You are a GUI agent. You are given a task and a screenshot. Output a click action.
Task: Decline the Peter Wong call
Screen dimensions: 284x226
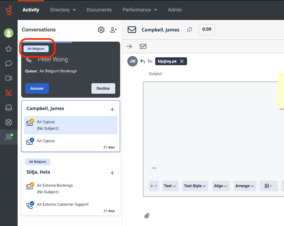(103, 88)
